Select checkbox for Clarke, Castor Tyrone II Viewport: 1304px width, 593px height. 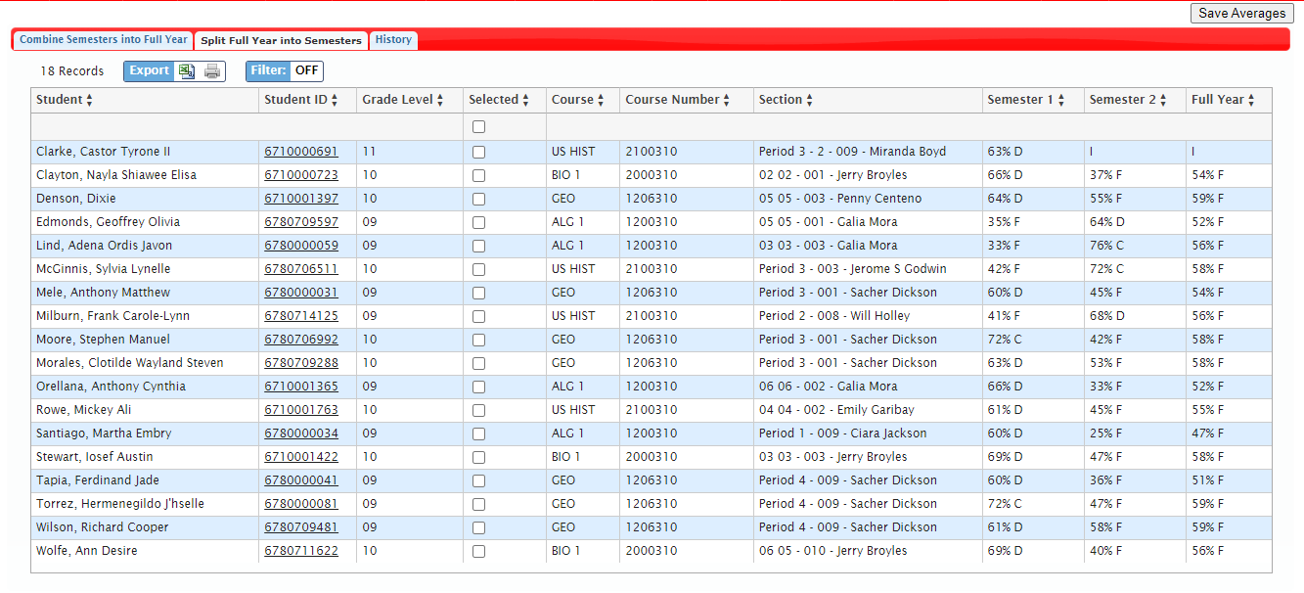pyautogui.click(x=478, y=153)
